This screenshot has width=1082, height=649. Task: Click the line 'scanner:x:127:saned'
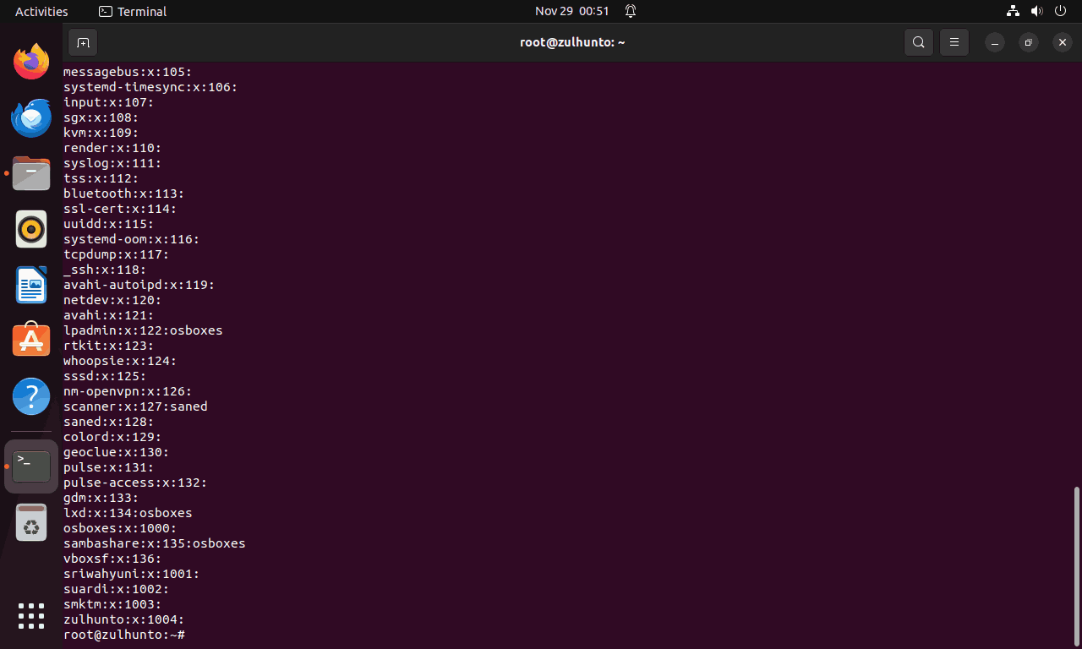point(135,406)
